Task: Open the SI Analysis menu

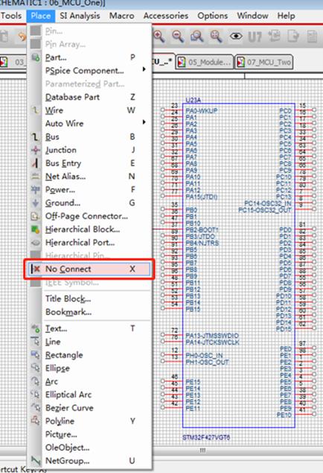Action: 80,16
